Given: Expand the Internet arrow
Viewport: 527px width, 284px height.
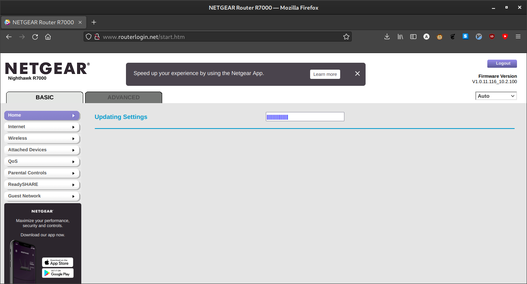Looking at the screenshot, I should coord(73,127).
